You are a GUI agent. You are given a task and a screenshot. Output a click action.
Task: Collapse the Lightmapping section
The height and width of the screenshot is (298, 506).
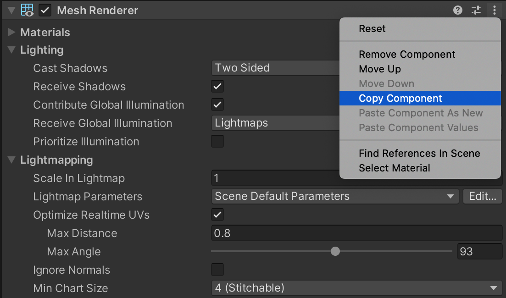12,160
